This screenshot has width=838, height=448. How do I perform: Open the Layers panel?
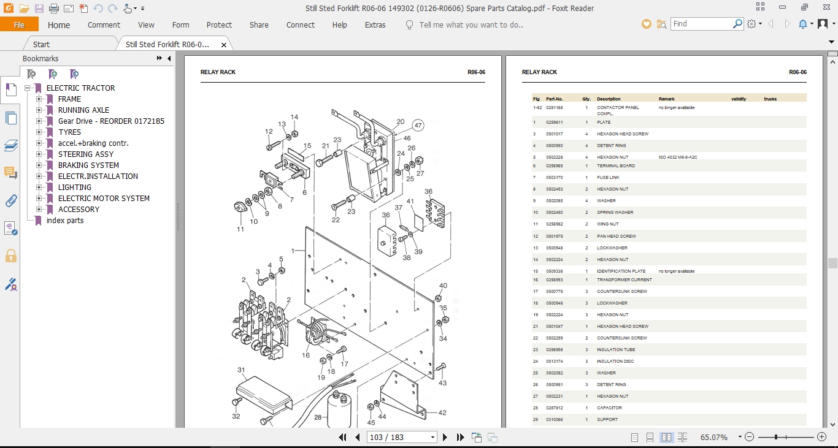pos(10,145)
